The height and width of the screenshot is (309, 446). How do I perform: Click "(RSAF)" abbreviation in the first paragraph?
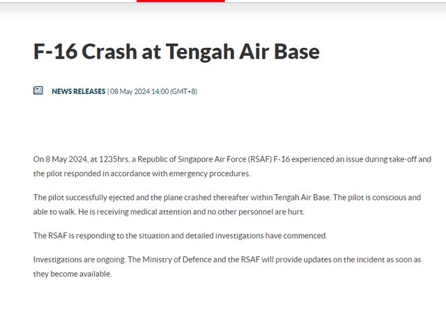[x=260, y=159]
